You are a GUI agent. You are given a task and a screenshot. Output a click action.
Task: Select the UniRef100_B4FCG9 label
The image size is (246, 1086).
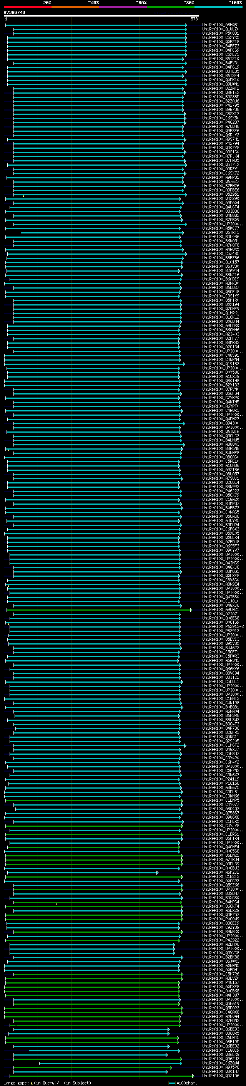tap(221, 50)
